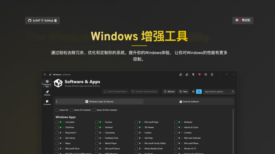275x154 pixels.
Task: Toggle the Select All Not Installed checkbox
Action: click(x=94, y=110)
